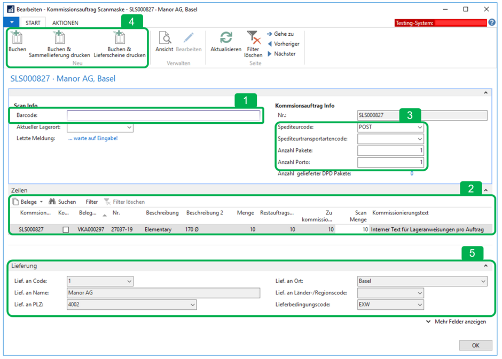Click the Gehe zu arrow
The width and height of the screenshot is (502, 359).
tap(270, 34)
